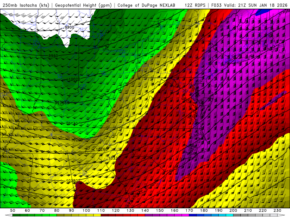Pick the leftmost dark green color bar swatch
Image resolution: width=290 pixels, height=217 pixels.
[16, 215]
